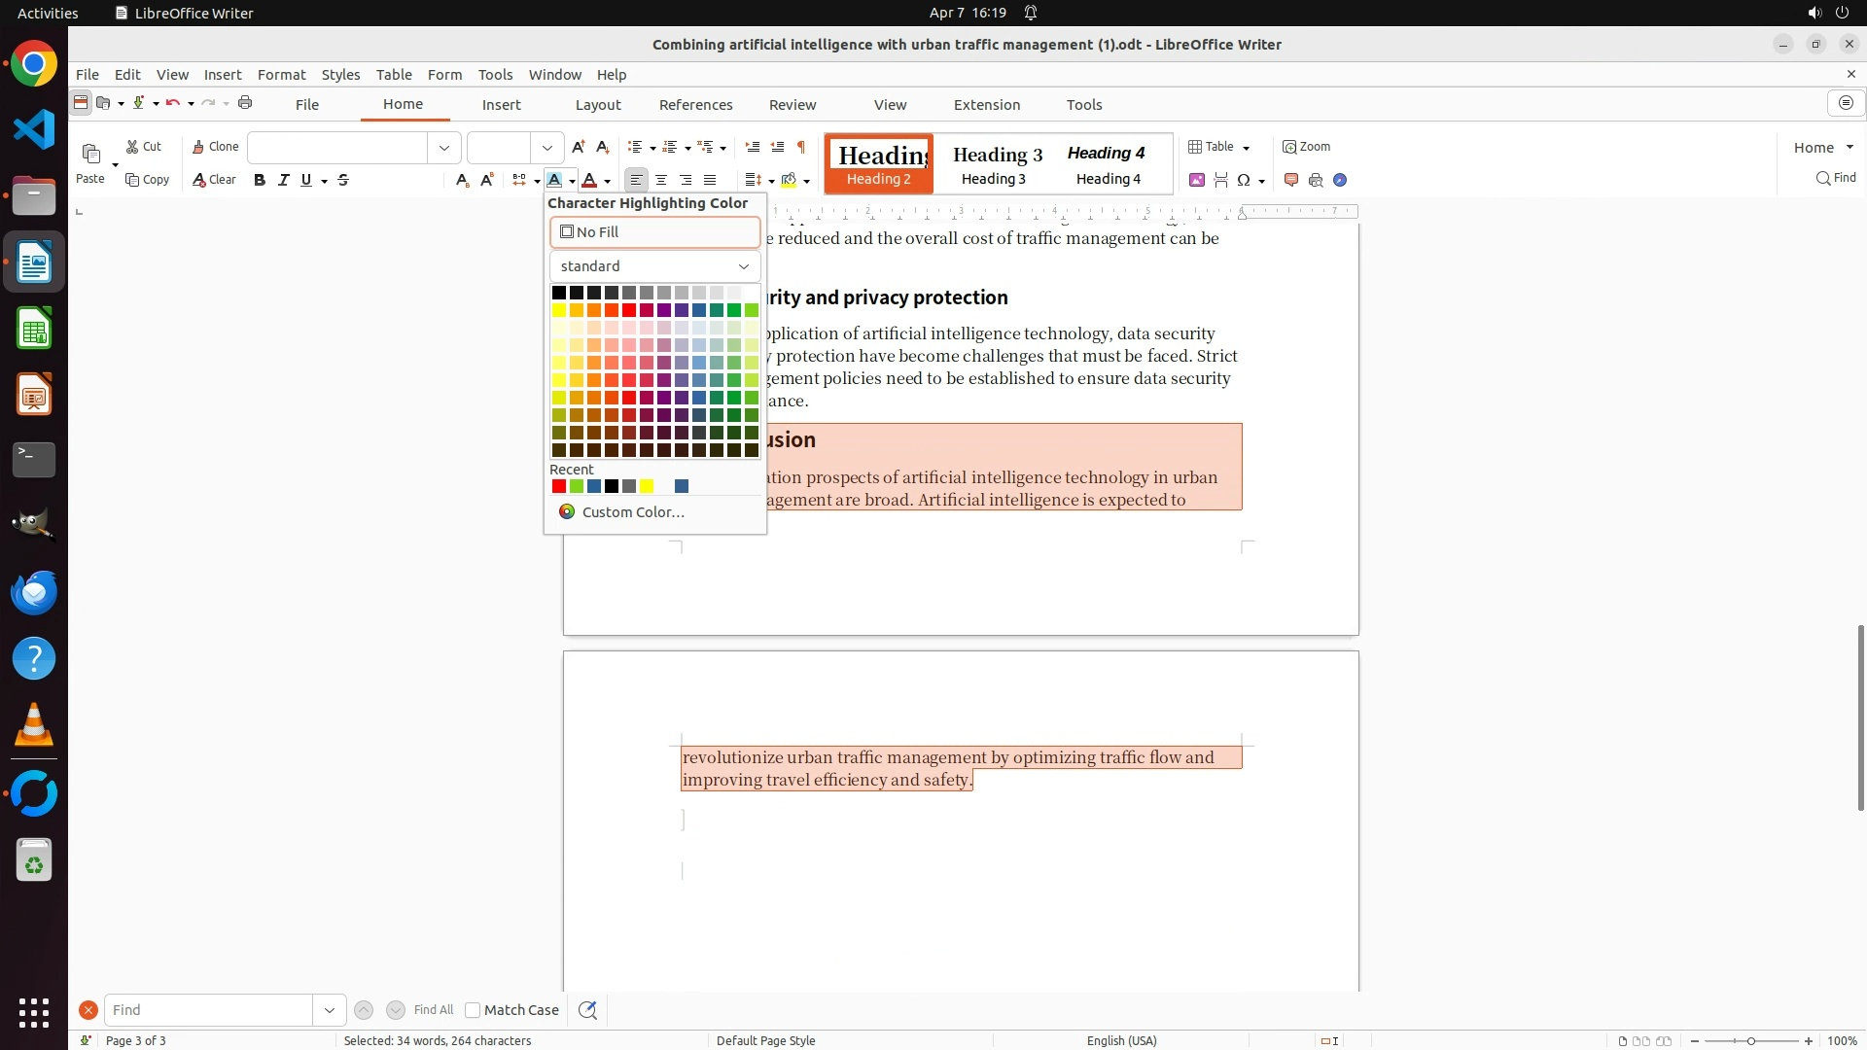Open Custom Color dialog
The width and height of the screenshot is (1867, 1050).
click(x=633, y=512)
